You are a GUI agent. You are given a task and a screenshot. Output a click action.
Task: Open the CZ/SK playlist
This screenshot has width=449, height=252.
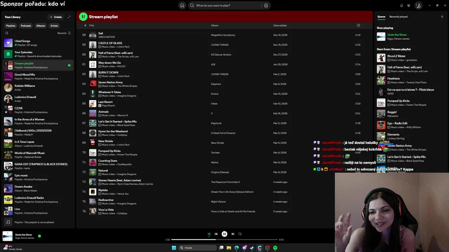pyautogui.click(x=38, y=110)
